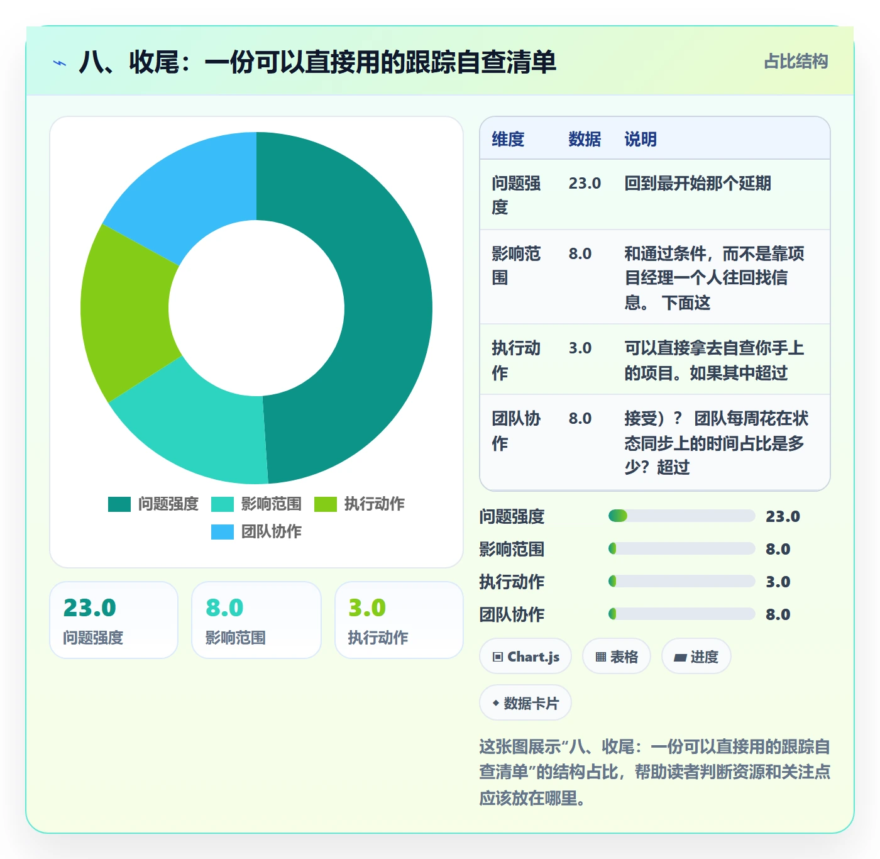Select the 表格 chip
The width and height of the screenshot is (880, 859).
tap(617, 657)
